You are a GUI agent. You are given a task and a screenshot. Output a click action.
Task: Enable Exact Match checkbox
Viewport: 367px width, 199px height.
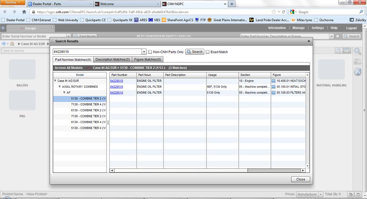click(208, 52)
